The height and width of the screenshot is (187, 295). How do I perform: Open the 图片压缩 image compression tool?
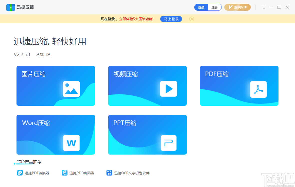(55, 86)
